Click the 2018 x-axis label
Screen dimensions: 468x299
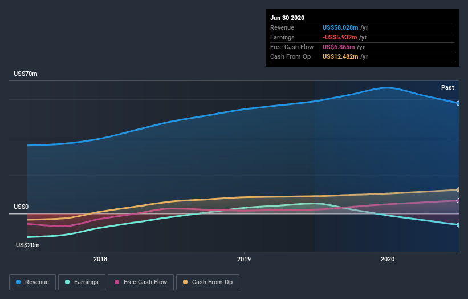coord(100,259)
